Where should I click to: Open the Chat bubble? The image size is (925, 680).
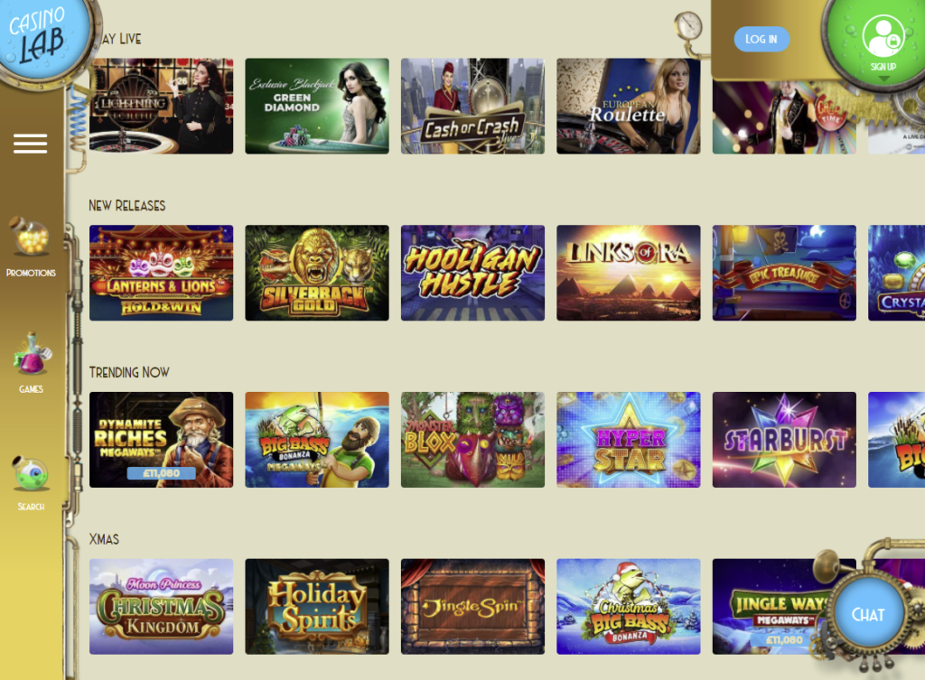click(868, 615)
